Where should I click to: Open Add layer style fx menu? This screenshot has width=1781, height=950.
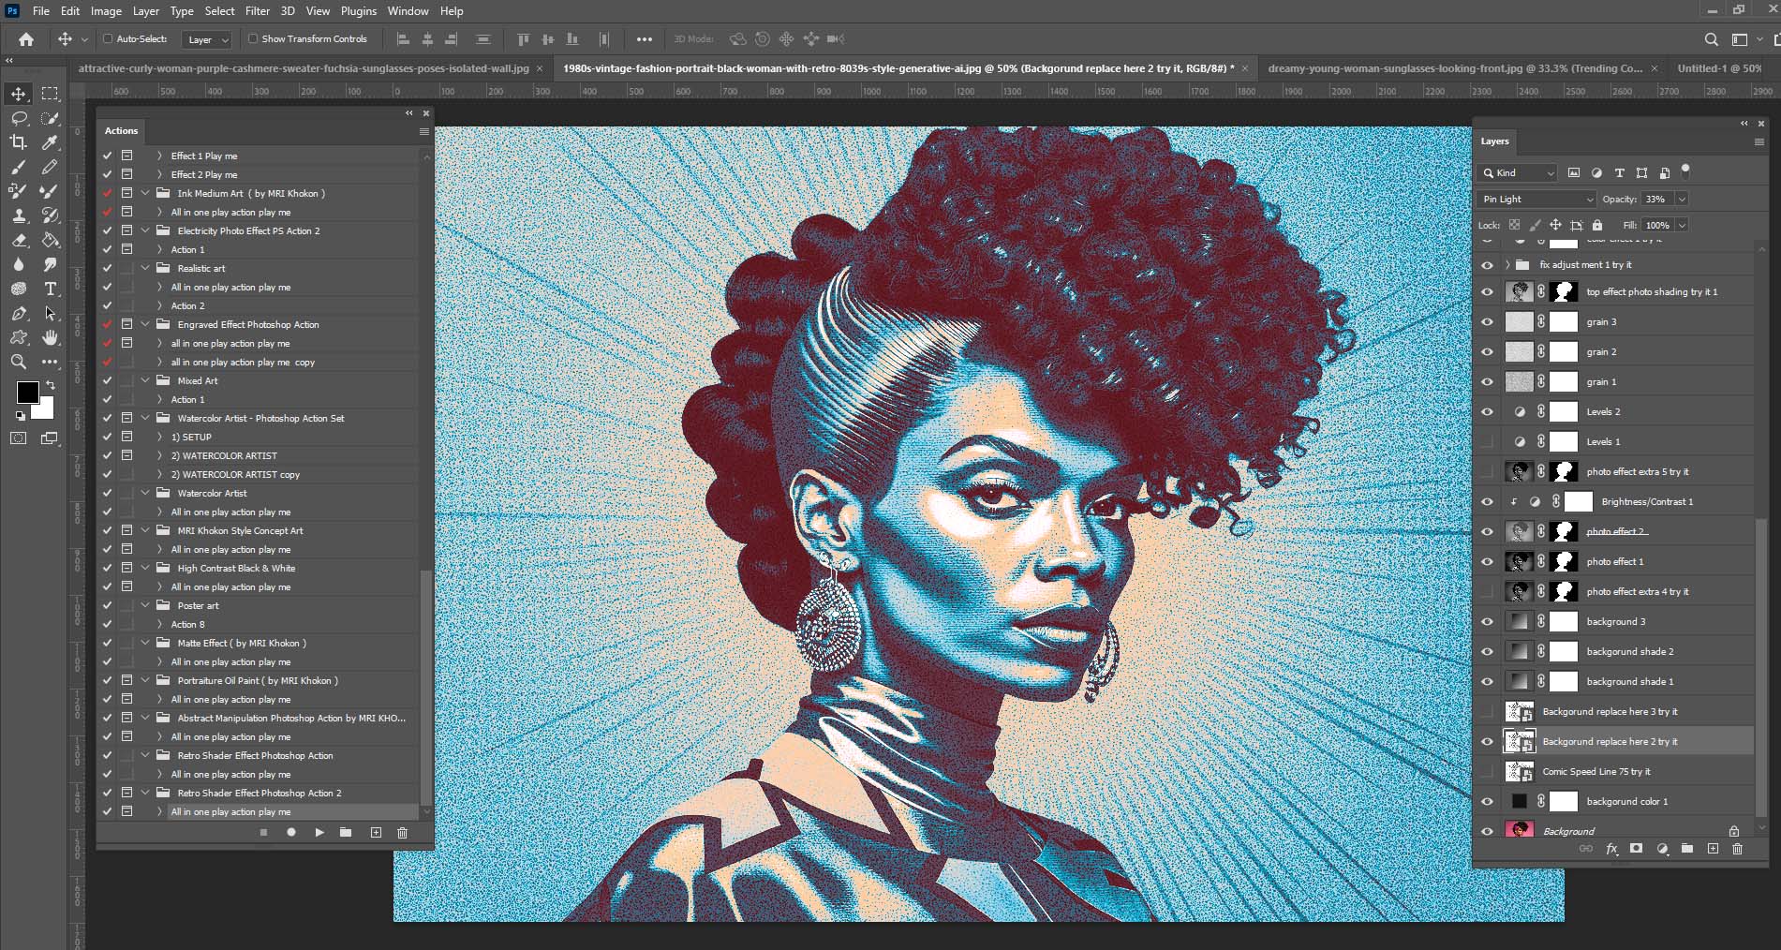[x=1611, y=849]
